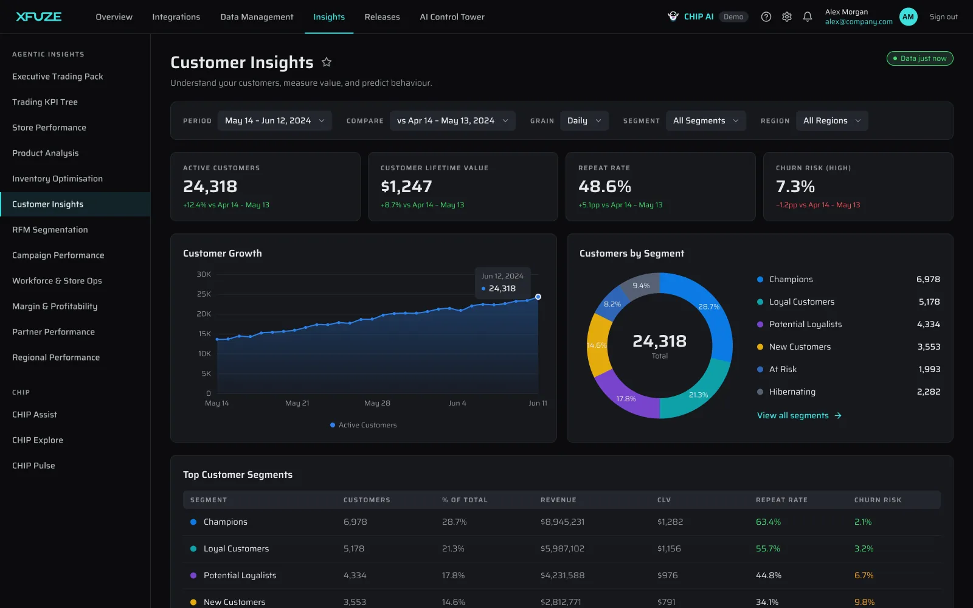Image resolution: width=973 pixels, height=608 pixels.
Task: Favorite Customer Insights with star icon
Action: 327,62
